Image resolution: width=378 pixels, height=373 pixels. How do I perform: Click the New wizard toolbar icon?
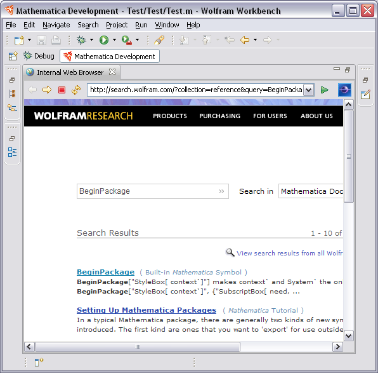click(x=19, y=40)
